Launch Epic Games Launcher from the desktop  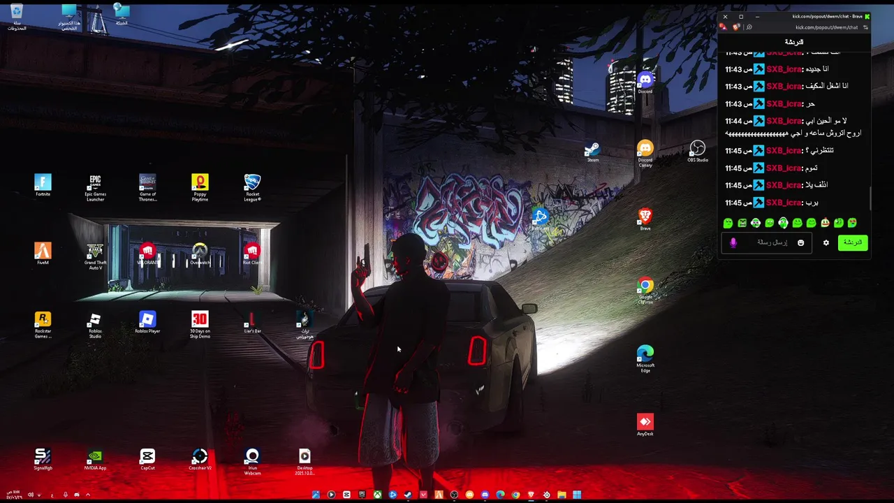(x=95, y=188)
